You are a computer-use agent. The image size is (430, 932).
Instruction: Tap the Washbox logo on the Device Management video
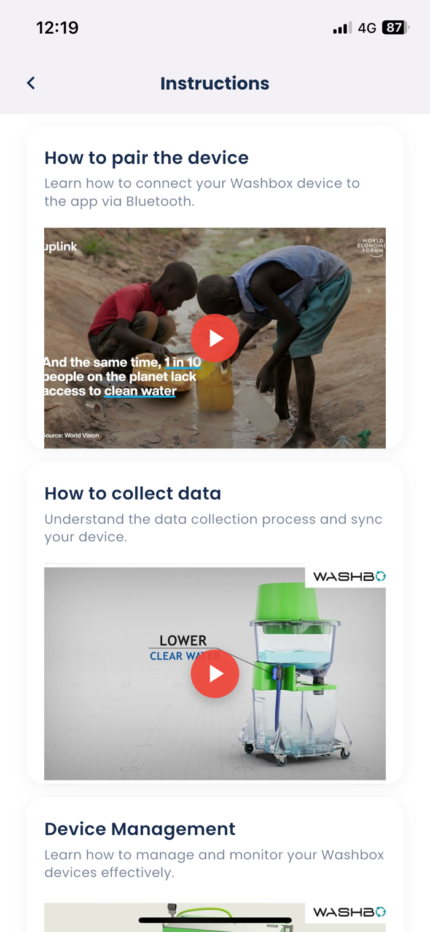[x=349, y=912]
